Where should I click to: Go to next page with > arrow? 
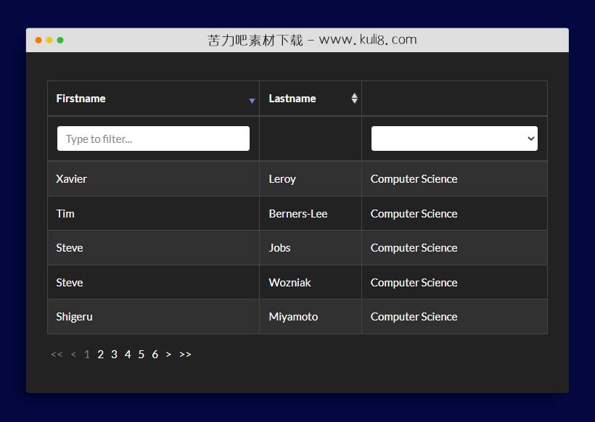(x=168, y=355)
